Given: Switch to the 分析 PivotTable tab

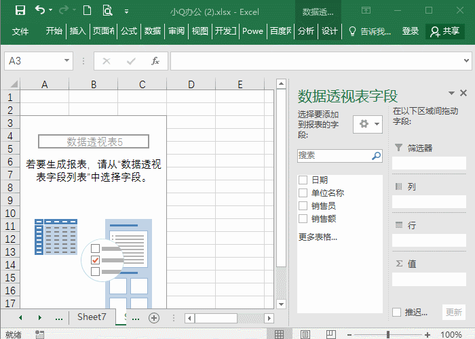Looking at the screenshot, I should click(x=305, y=31).
